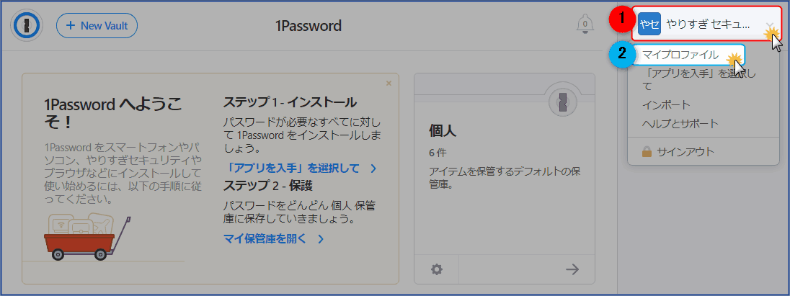Click the 1Password page title
This screenshot has height=296, width=790.
[309, 25]
